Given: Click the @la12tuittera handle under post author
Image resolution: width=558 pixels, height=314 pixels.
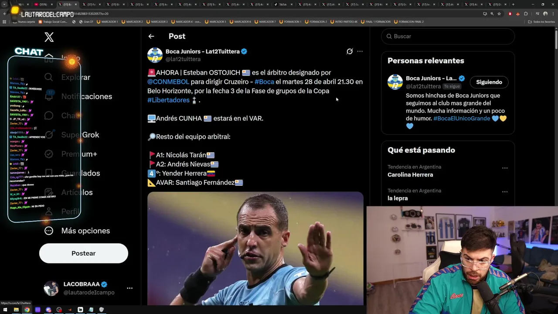Looking at the screenshot, I should click(183, 59).
